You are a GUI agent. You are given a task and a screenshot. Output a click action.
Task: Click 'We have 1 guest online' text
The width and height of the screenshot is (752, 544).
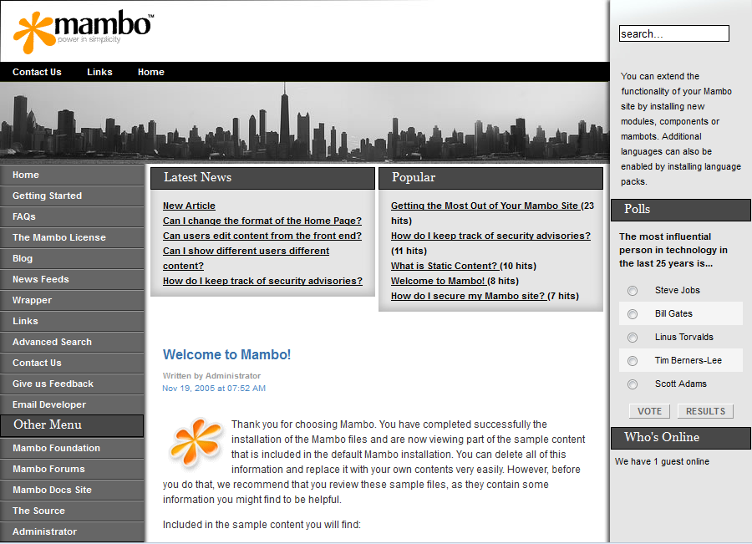pyautogui.click(x=662, y=461)
